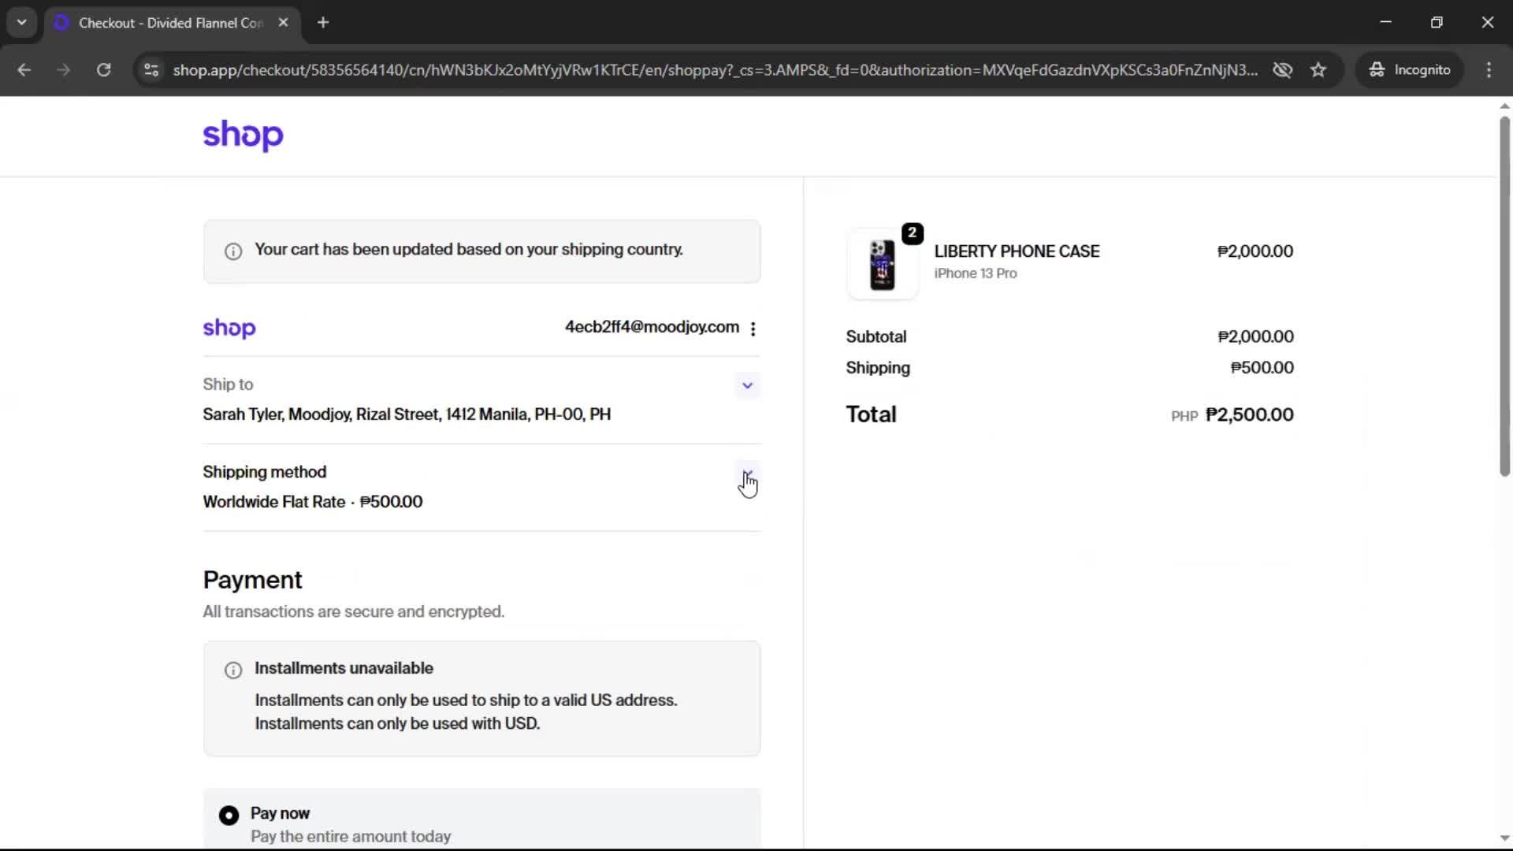Open a new browser tab

[323, 23]
